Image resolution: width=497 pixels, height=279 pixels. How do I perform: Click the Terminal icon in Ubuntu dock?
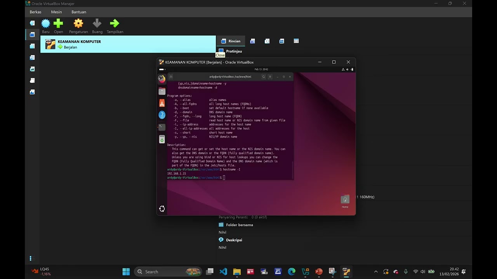pos(162,127)
